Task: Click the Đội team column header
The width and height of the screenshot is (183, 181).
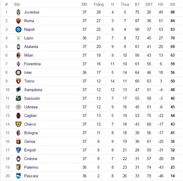Action: coord(17,5)
